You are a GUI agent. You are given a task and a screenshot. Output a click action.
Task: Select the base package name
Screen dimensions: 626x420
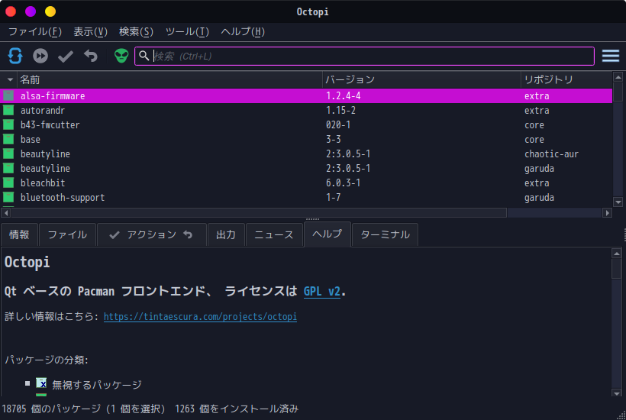click(x=31, y=139)
